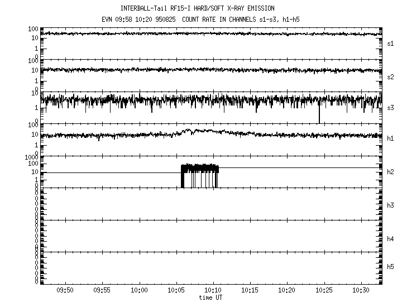
Task: Select the h5 channel label
Action: click(x=390, y=267)
